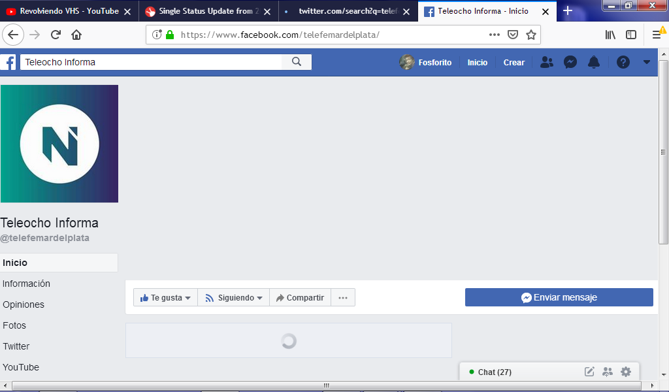Image resolution: width=669 pixels, height=392 pixels.
Task: Click the vertical scrollbar thumb
Action: 663,152
